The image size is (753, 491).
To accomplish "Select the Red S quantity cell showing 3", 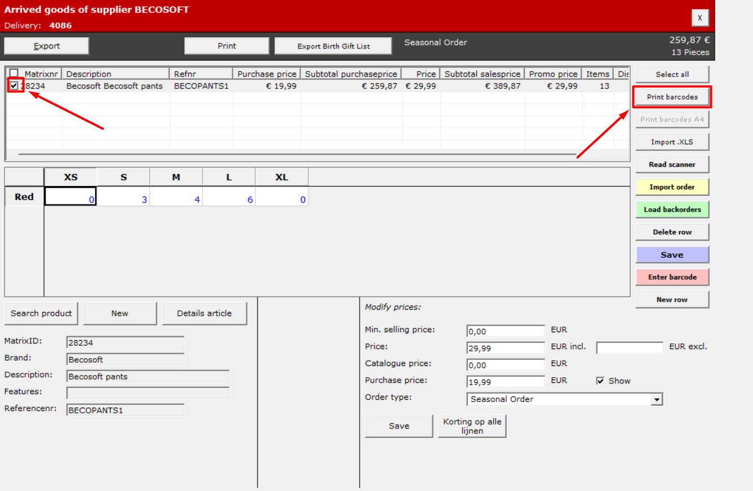I will tap(123, 197).
